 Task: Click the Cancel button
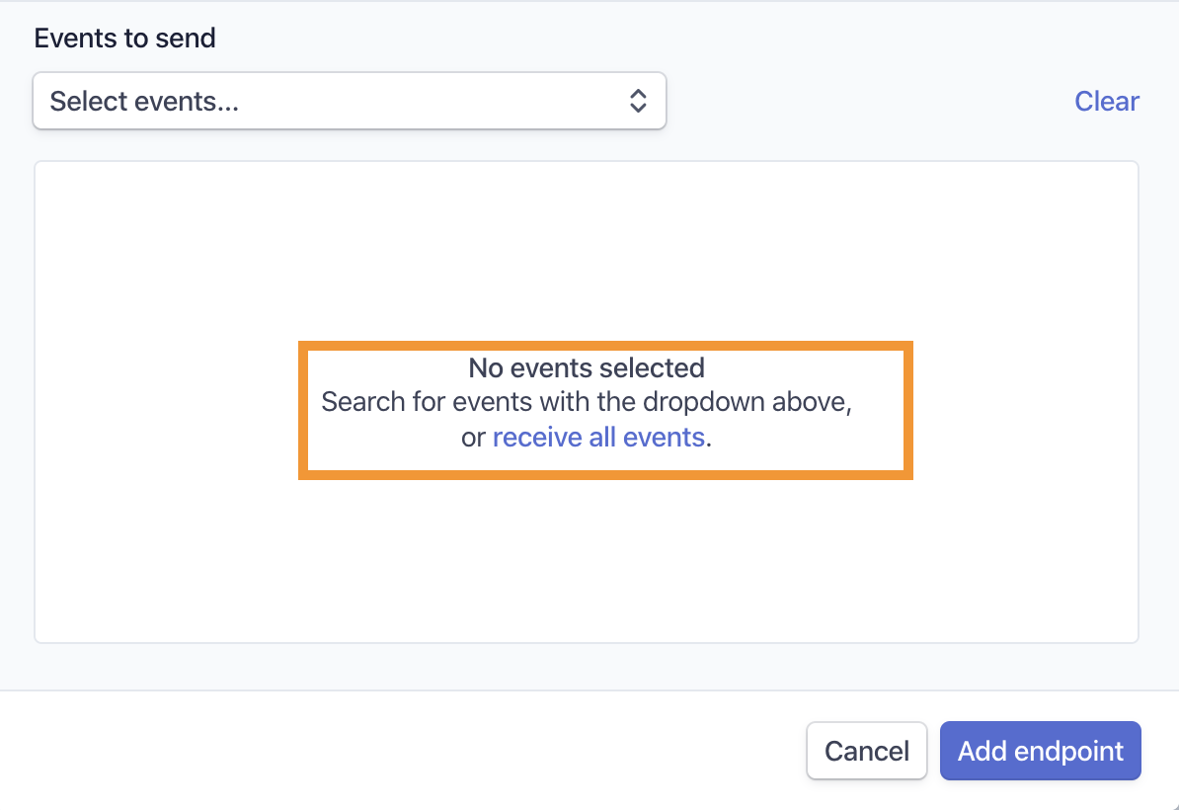(866, 751)
